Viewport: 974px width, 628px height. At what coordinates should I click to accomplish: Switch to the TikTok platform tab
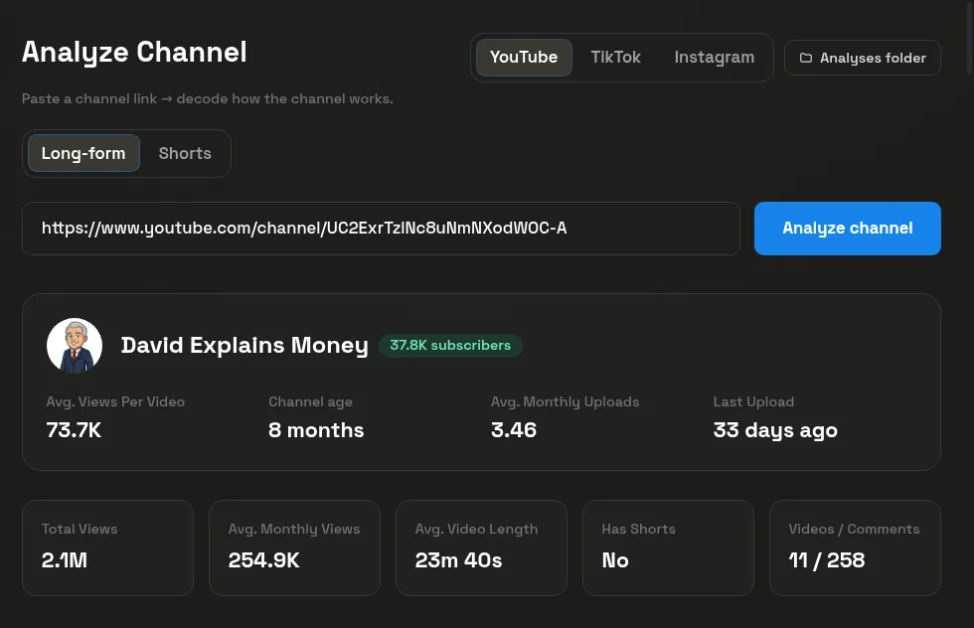[615, 58]
